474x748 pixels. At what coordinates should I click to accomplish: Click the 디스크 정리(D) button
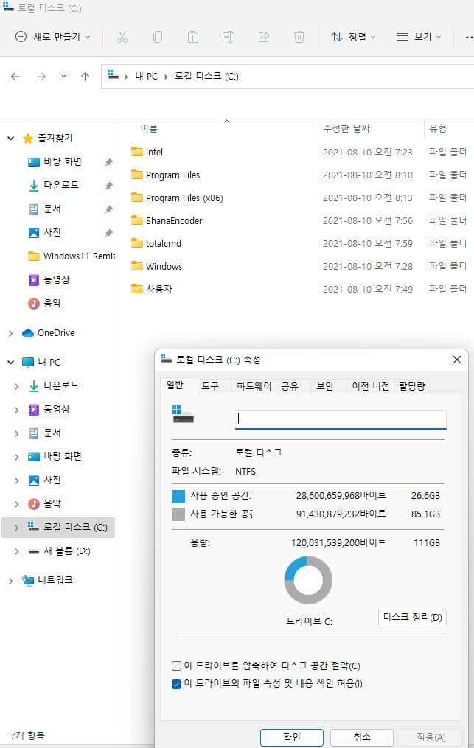tap(412, 618)
